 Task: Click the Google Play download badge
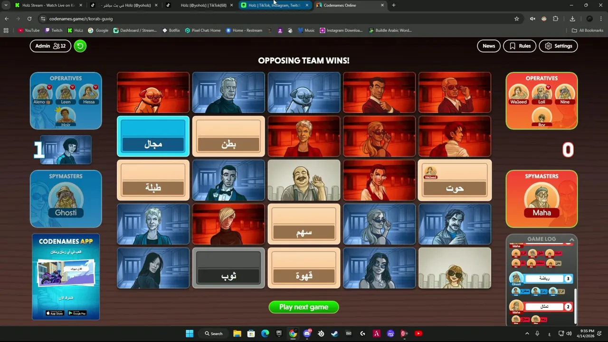pos(77,313)
